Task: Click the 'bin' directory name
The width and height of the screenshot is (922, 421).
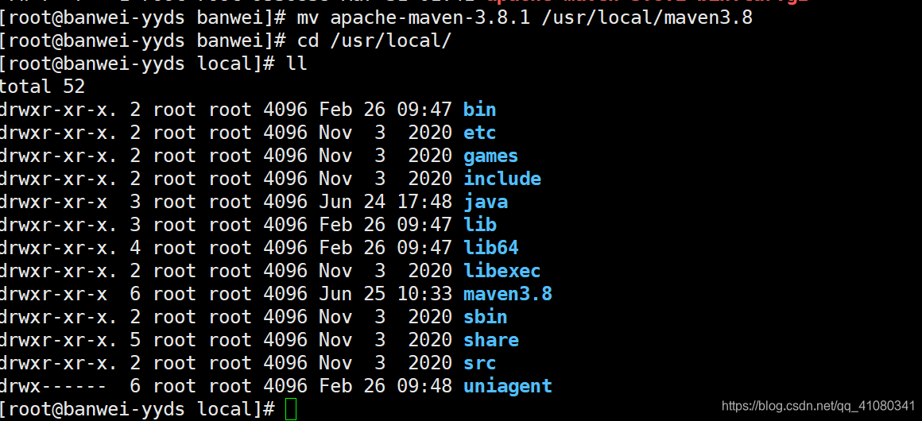Action: [479, 110]
